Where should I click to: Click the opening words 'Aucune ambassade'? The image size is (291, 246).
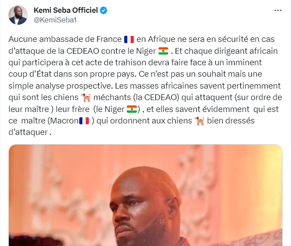click(36, 39)
